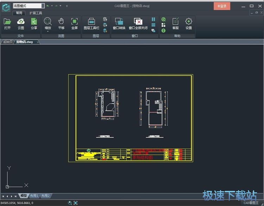Open 客服 customer service
264x206 pixels.
point(175,23)
